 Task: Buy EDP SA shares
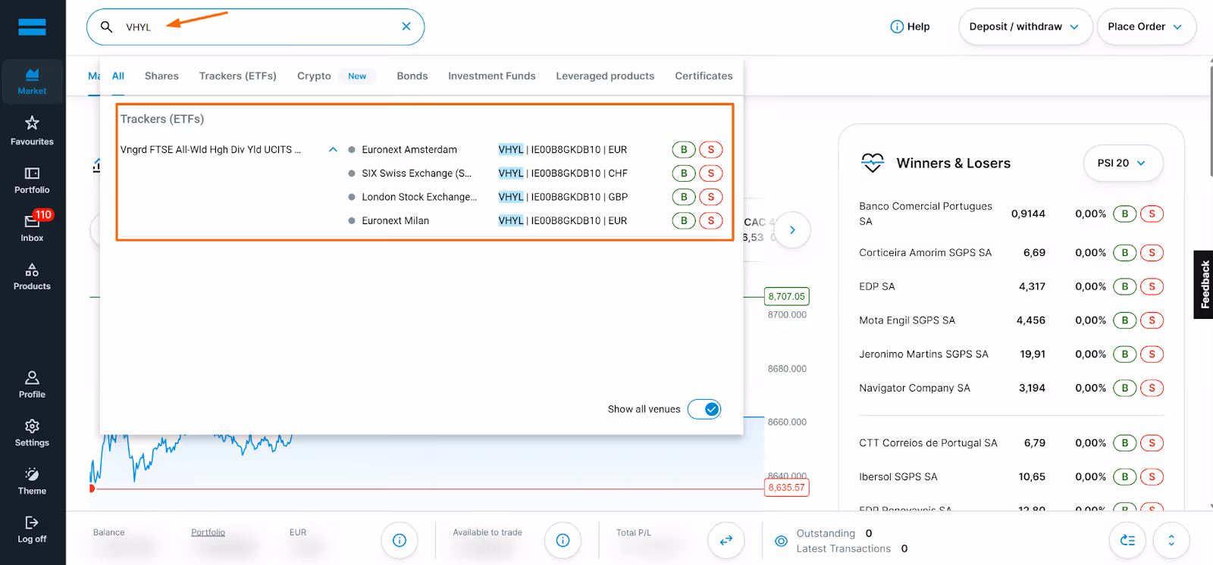[1125, 287]
